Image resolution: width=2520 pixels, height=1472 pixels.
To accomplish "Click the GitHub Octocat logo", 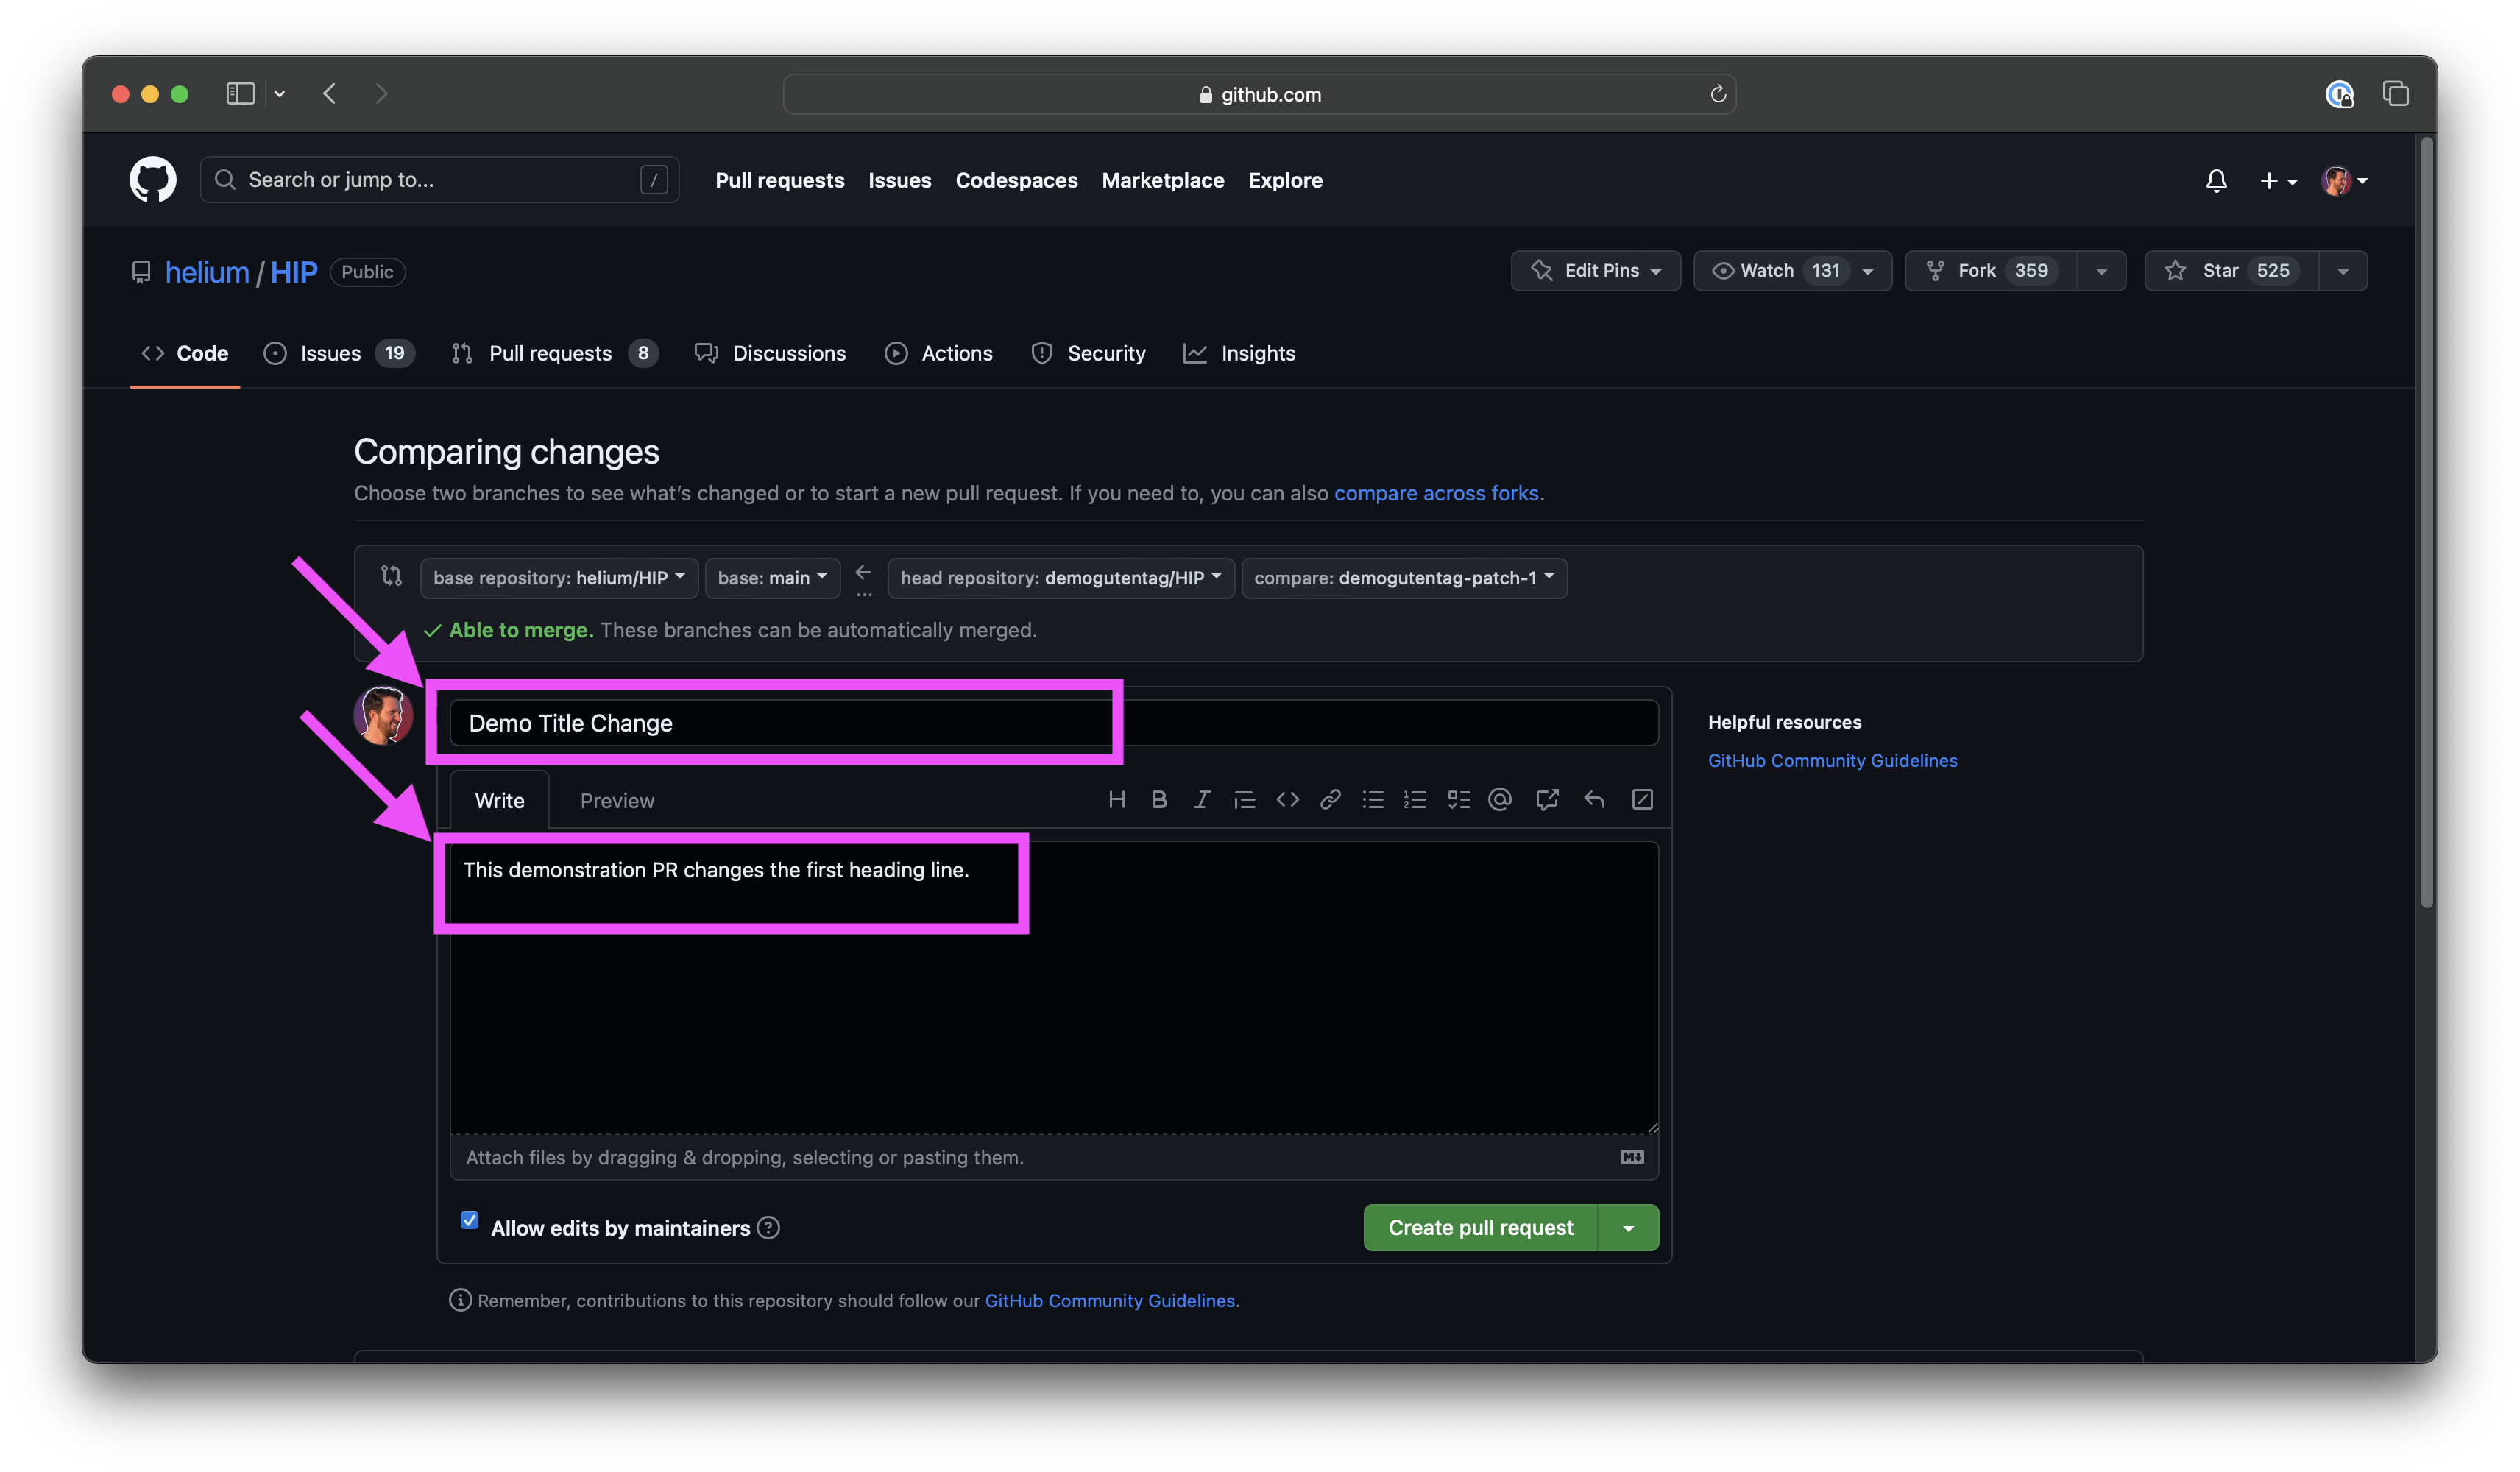I will [153, 180].
